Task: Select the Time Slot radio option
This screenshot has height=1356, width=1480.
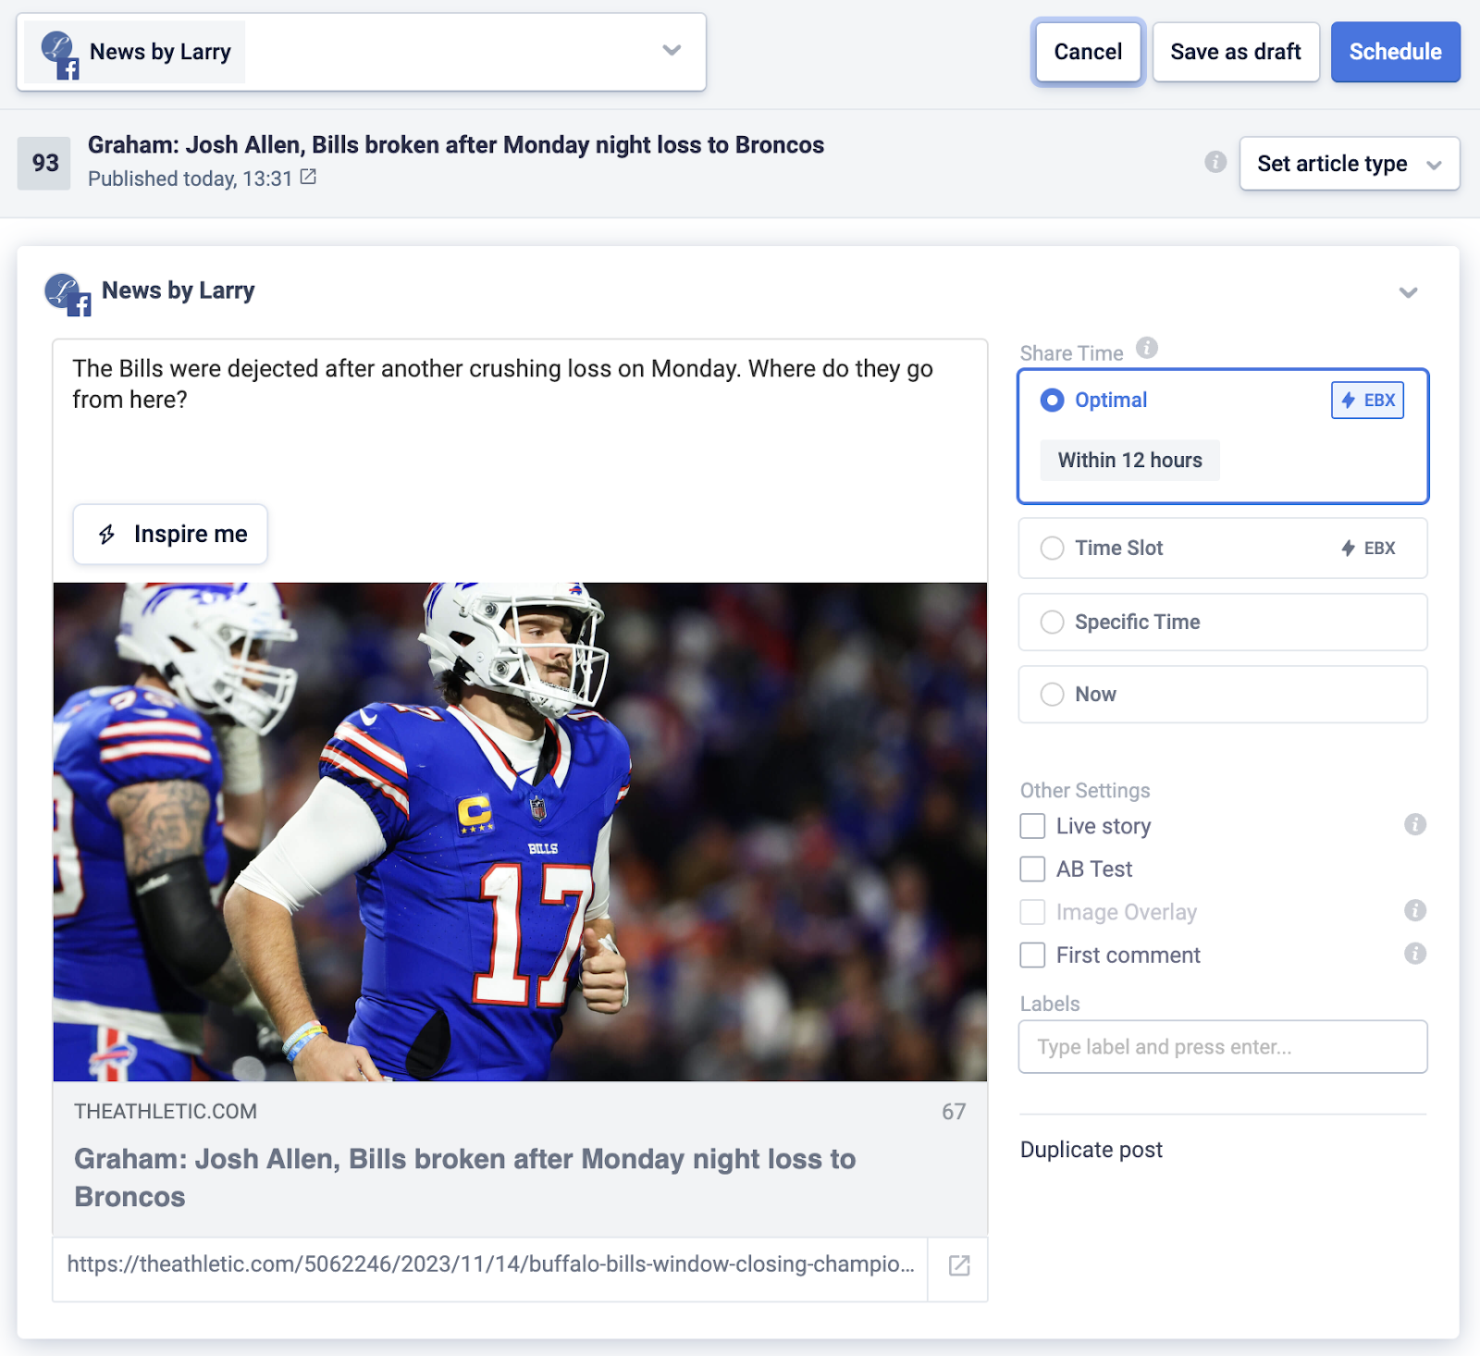Action: click(x=1053, y=548)
